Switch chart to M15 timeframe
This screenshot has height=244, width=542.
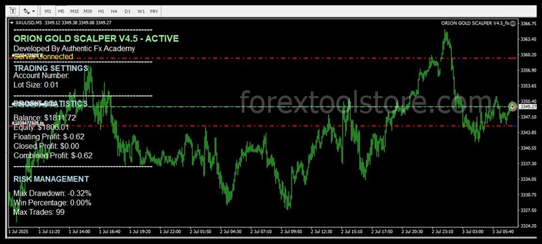click(74, 11)
